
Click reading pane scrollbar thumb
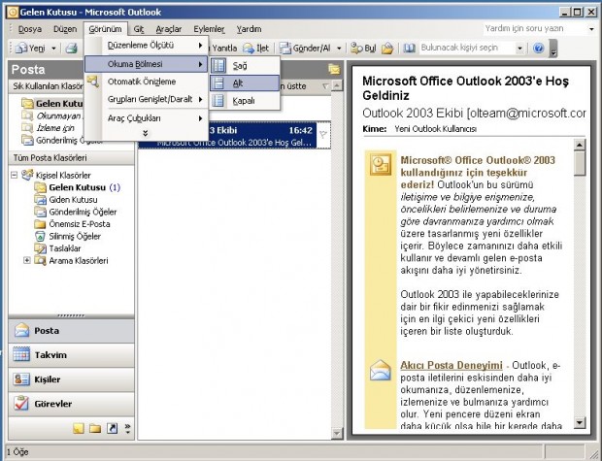point(580,163)
